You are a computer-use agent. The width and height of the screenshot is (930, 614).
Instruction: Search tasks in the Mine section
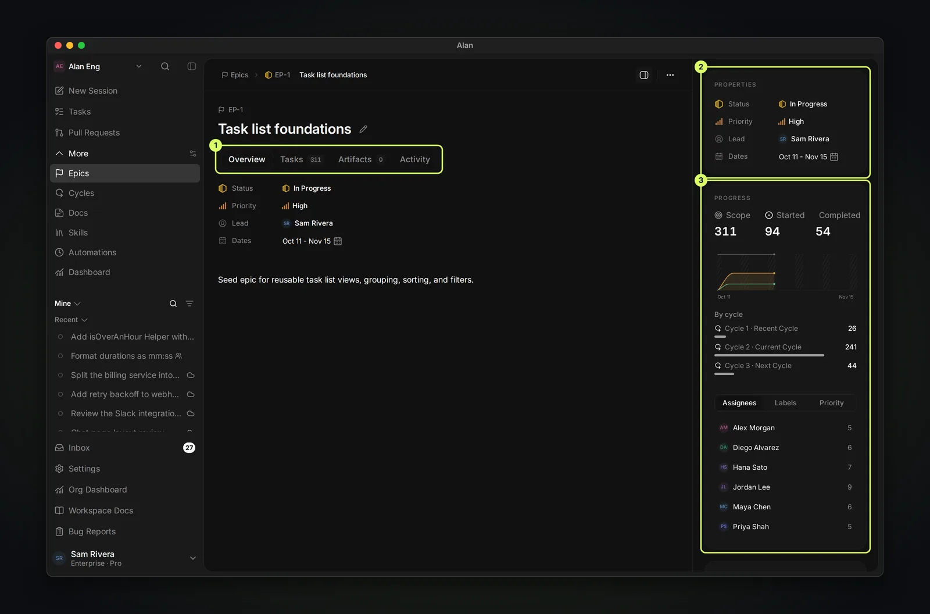coord(173,304)
